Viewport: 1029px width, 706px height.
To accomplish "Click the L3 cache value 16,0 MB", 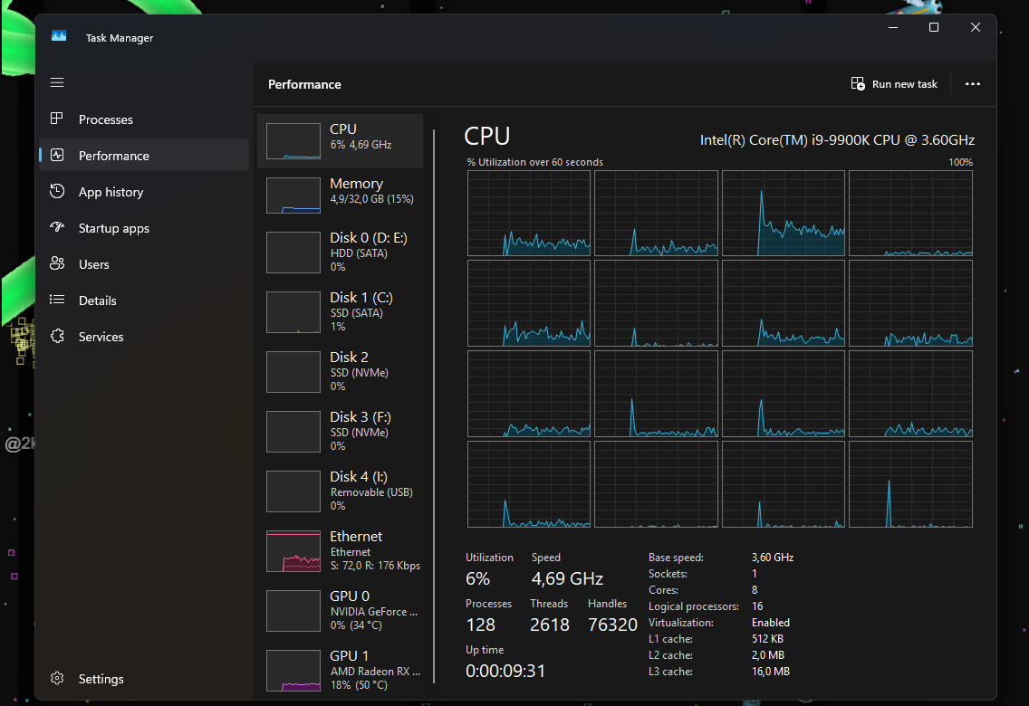I will point(771,672).
